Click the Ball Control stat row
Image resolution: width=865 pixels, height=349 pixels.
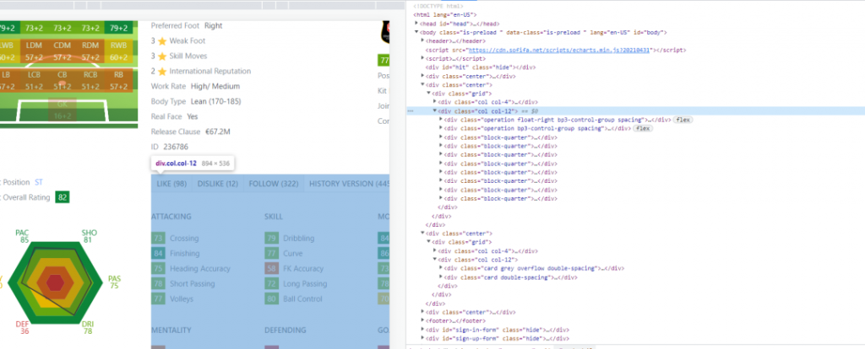(x=293, y=299)
